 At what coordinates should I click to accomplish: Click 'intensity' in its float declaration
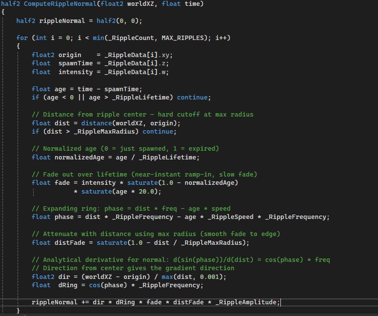point(76,72)
